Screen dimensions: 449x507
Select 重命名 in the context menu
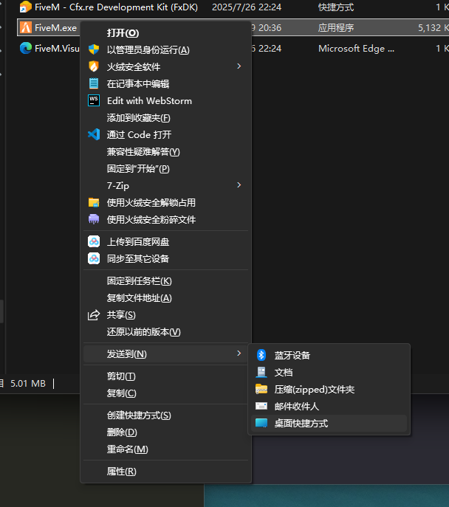127,449
